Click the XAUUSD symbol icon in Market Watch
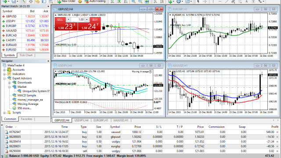 [x=4, y=31]
